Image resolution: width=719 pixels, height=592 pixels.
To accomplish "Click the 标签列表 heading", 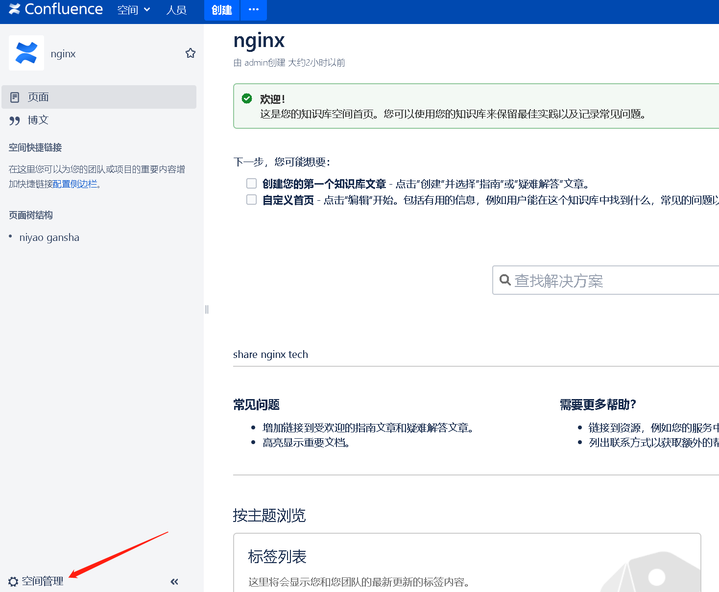I will (x=277, y=556).
